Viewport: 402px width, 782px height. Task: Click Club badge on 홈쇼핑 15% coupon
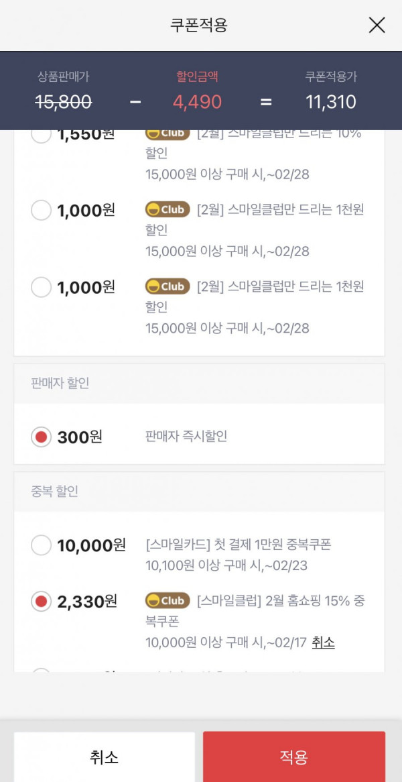point(167,600)
